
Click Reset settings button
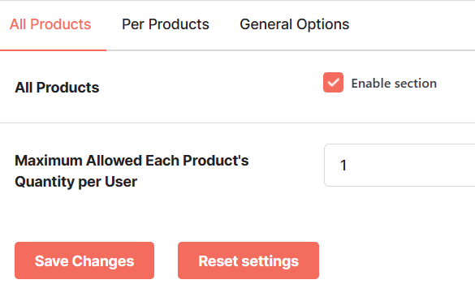[x=248, y=260]
